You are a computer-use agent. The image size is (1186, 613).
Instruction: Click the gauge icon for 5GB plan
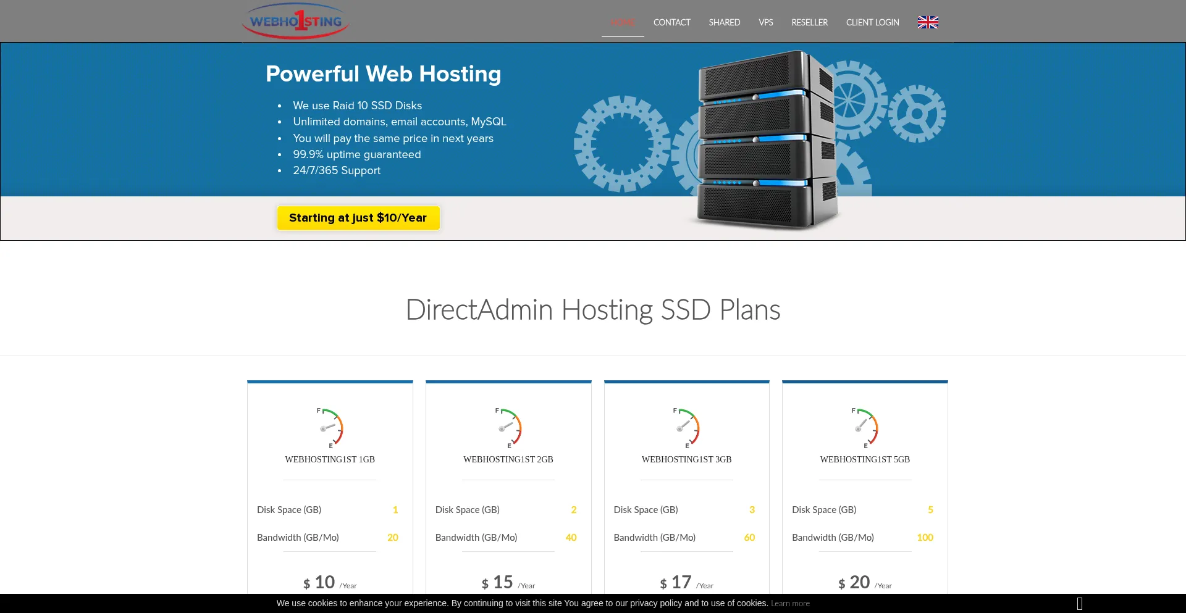tap(865, 427)
